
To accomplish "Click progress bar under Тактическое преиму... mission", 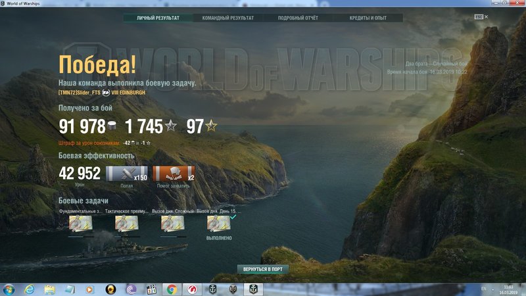I will (127, 237).
